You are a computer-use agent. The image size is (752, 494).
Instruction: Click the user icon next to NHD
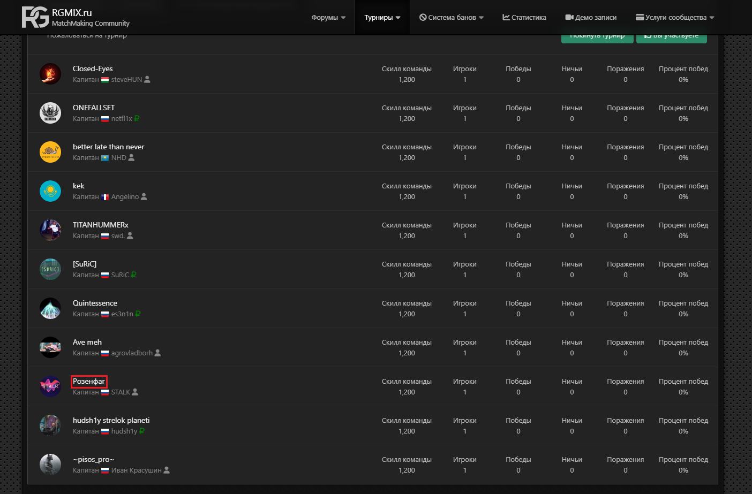[131, 157]
